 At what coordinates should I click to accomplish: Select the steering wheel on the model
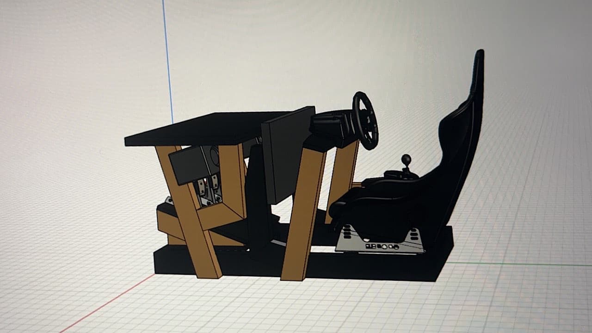[365, 120]
